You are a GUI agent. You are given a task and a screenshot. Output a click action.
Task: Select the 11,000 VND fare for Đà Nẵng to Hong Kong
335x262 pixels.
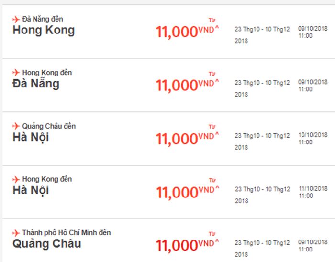click(x=188, y=32)
